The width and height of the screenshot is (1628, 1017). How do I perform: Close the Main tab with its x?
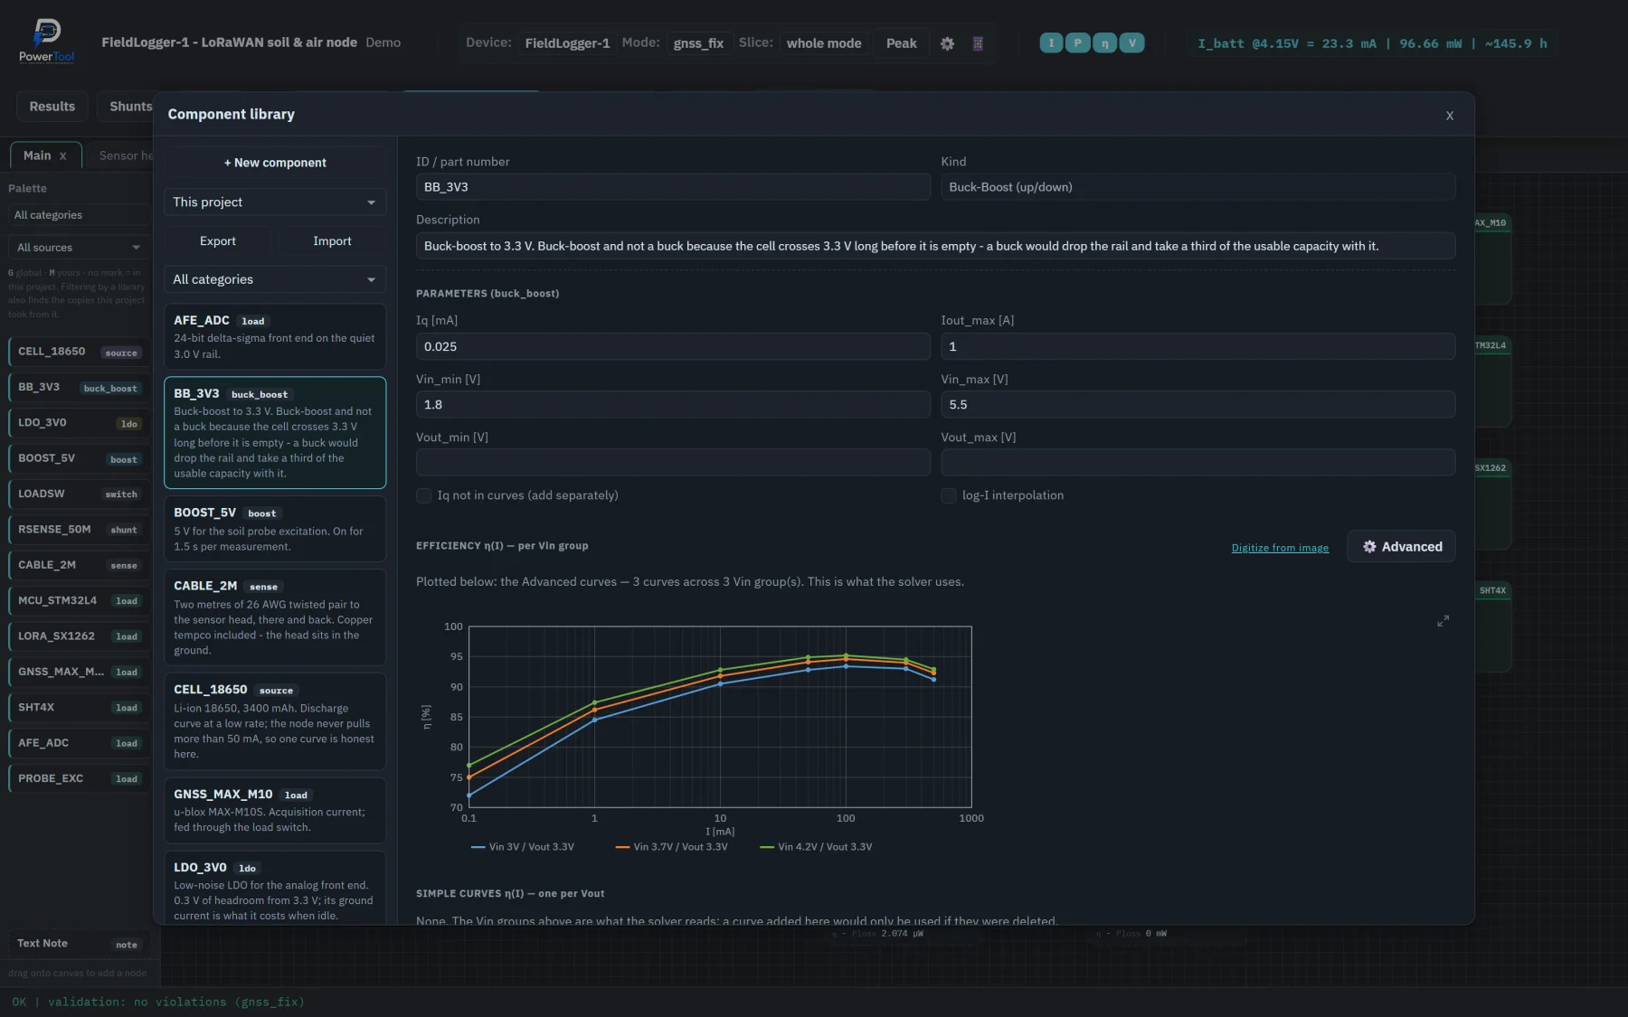point(63,155)
